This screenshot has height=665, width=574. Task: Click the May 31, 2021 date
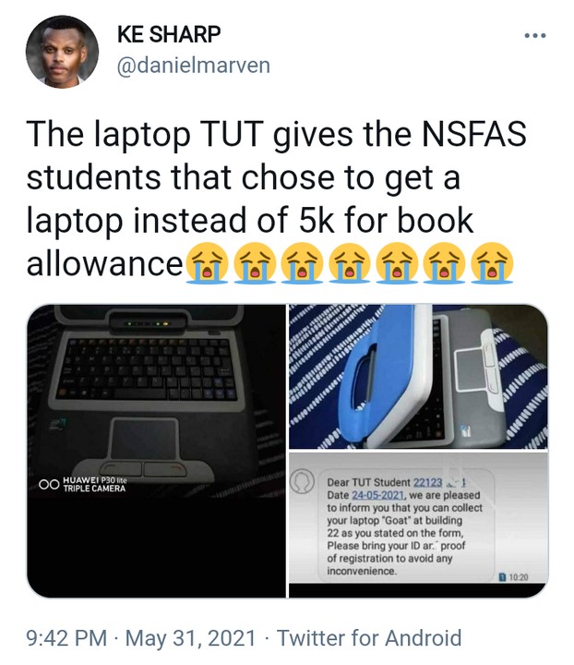tap(191, 638)
